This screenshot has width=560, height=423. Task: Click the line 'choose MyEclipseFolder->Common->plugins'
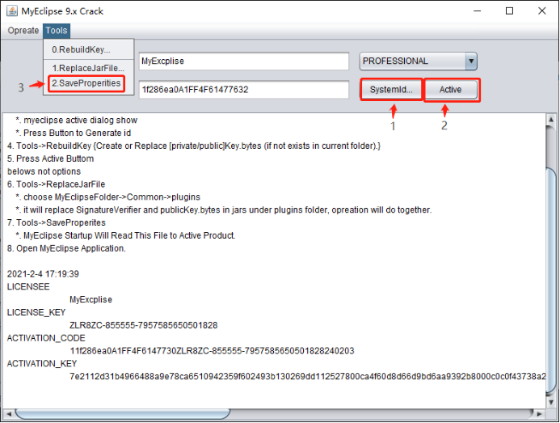(107, 197)
